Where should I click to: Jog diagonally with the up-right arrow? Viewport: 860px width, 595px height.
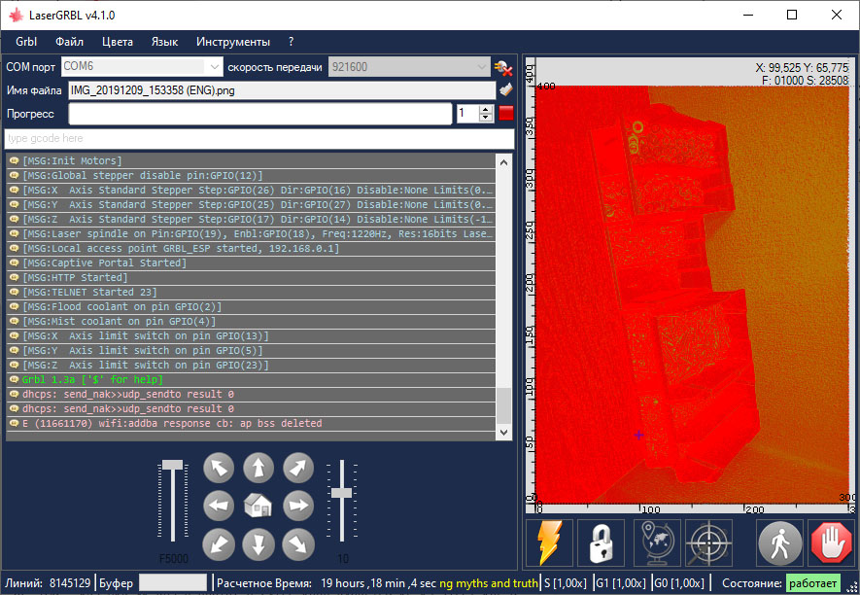(x=298, y=469)
